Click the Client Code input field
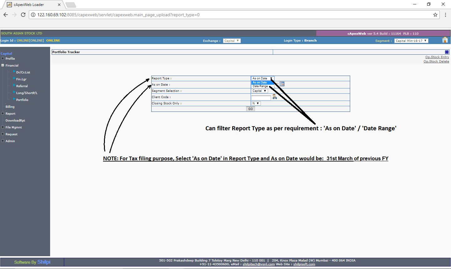This screenshot has height=269, width=451. pos(261,98)
